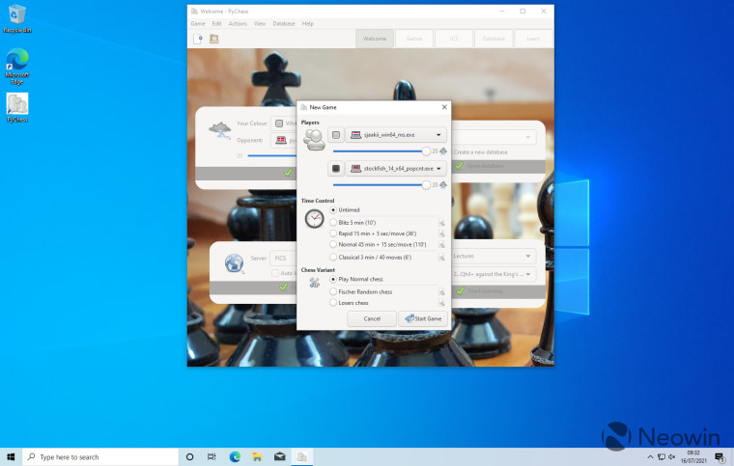Click the Players people icon

[314, 140]
